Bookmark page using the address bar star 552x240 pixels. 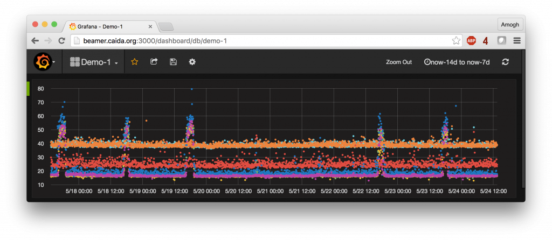tap(456, 41)
